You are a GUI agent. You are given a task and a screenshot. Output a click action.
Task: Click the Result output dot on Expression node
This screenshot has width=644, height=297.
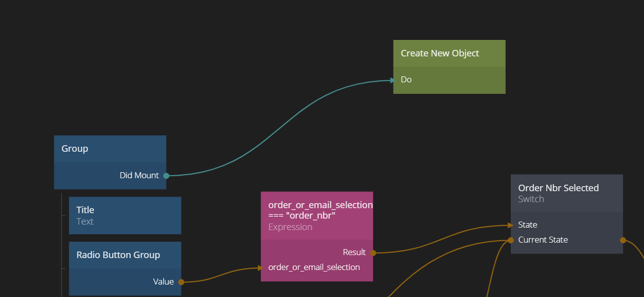[373, 253]
